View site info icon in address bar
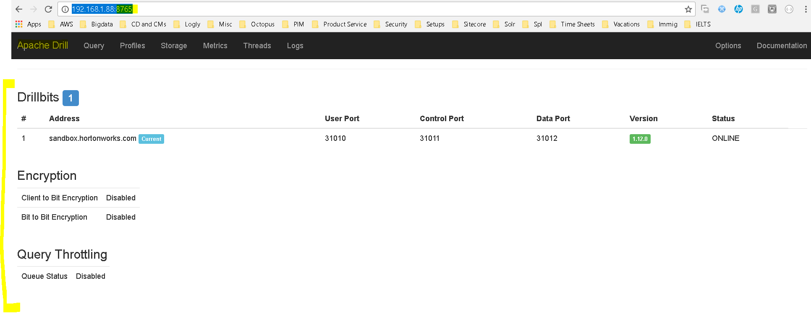811x314 pixels. click(65, 9)
